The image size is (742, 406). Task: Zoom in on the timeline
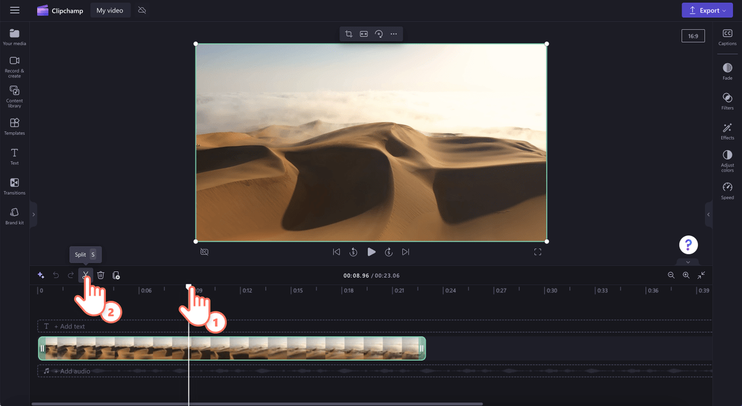coord(686,275)
